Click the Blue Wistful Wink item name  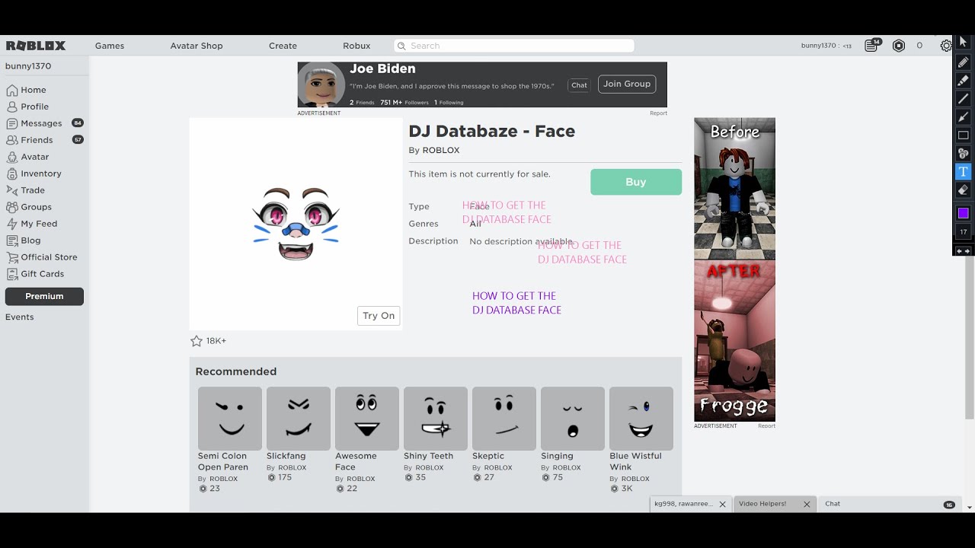click(635, 461)
